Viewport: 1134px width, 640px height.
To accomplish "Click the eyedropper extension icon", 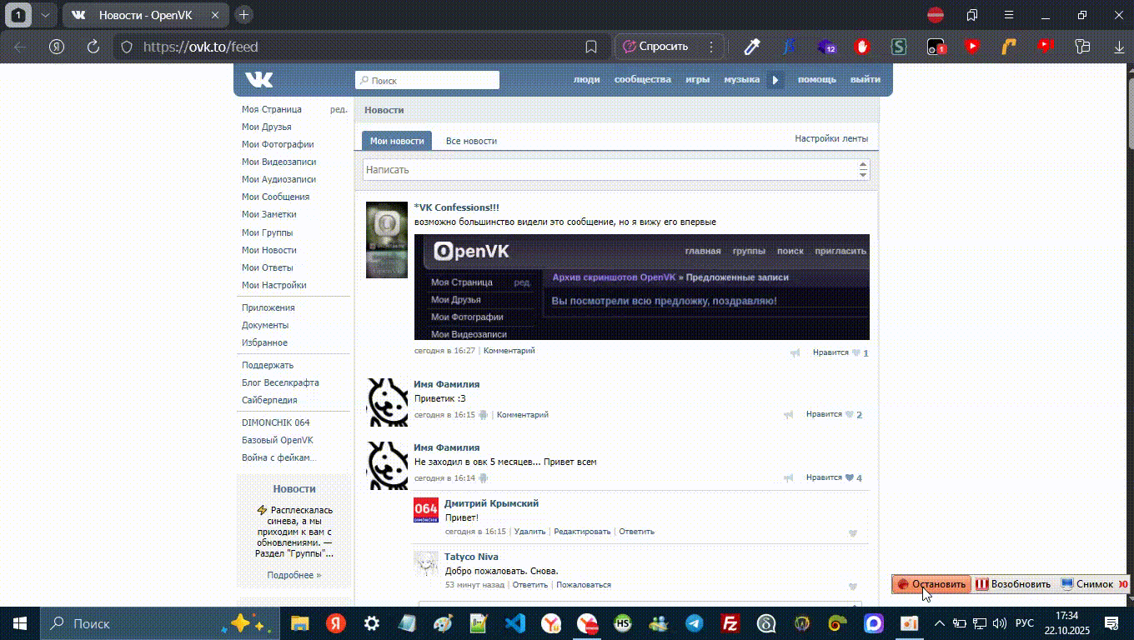I will click(x=752, y=47).
